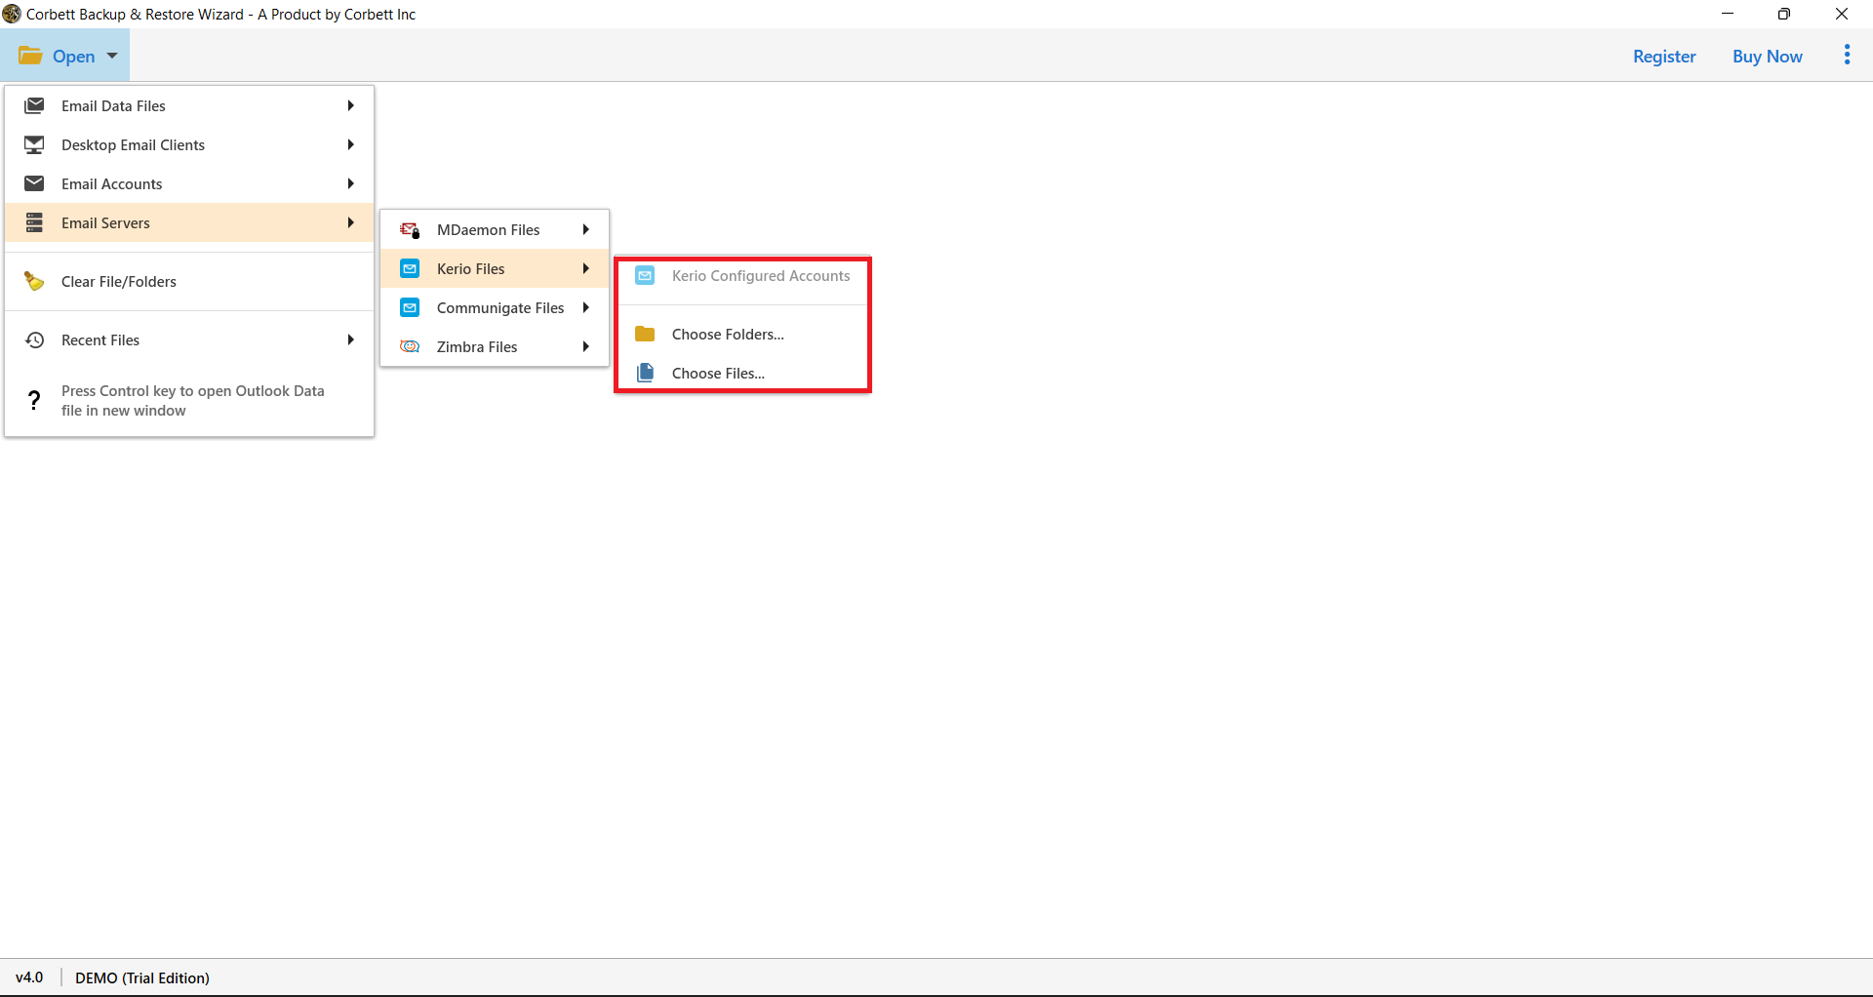This screenshot has width=1873, height=997.
Task: Click the Recent Files clock icon
Action: click(x=34, y=339)
